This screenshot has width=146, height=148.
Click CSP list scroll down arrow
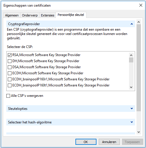pos(131,87)
